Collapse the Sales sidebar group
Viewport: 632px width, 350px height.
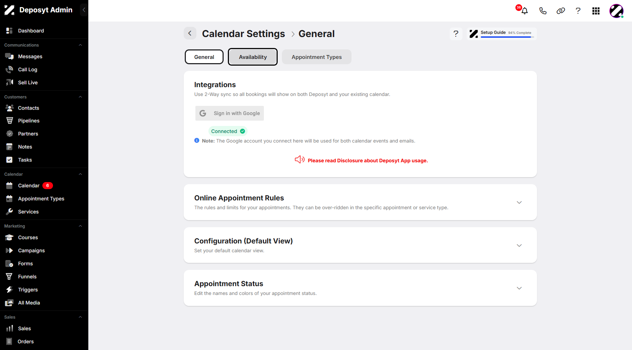tap(80, 317)
